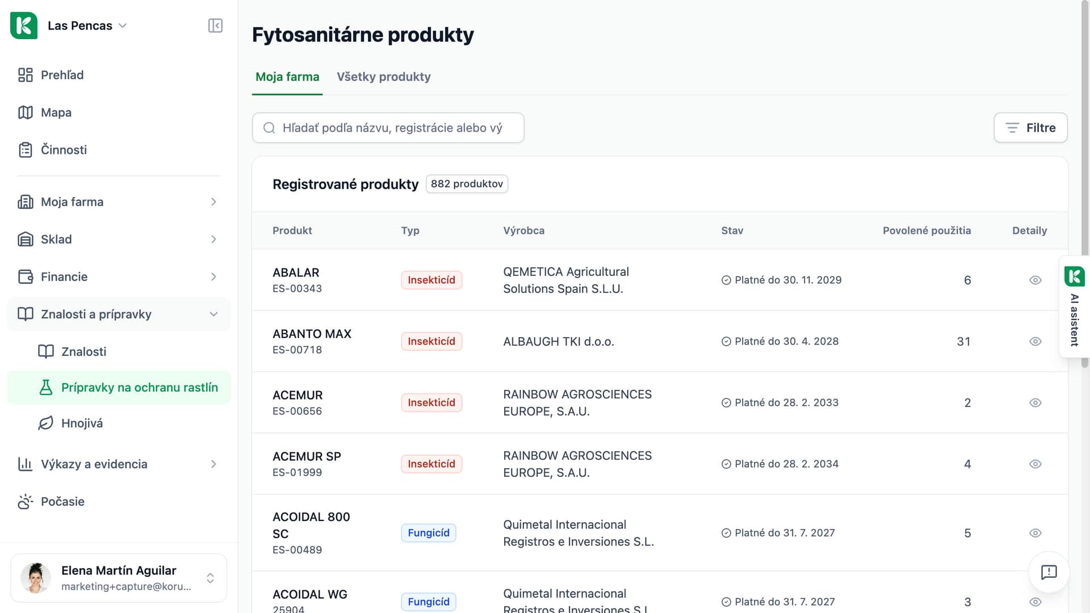Viewport: 1090px width, 613px height.
Task: Click the Financie wallet icon
Action: click(26, 277)
